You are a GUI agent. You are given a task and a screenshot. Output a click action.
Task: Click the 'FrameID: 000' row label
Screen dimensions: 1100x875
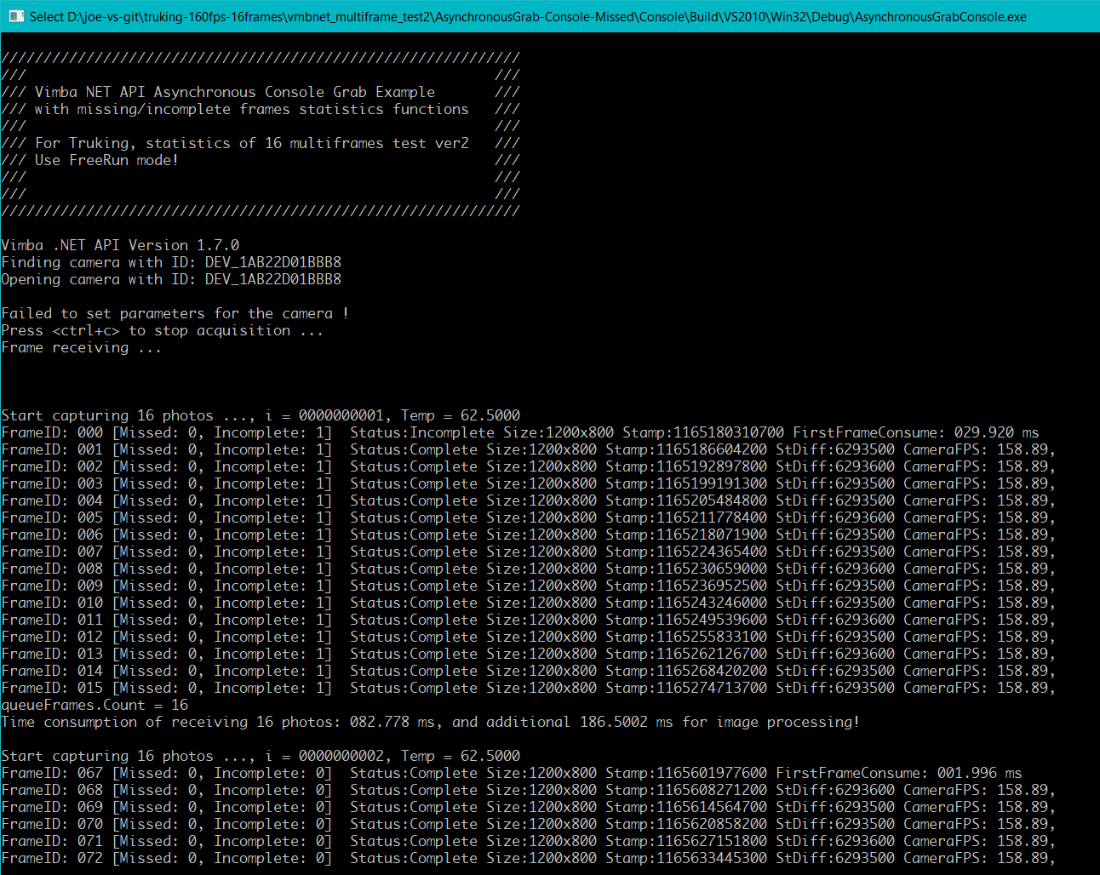[52, 432]
